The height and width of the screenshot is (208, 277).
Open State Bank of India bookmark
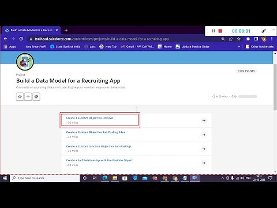tap(65, 47)
